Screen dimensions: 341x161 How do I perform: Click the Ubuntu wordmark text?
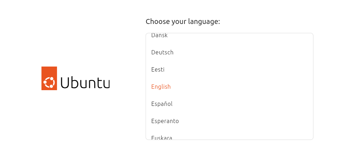pyautogui.click(x=85, y=83)
